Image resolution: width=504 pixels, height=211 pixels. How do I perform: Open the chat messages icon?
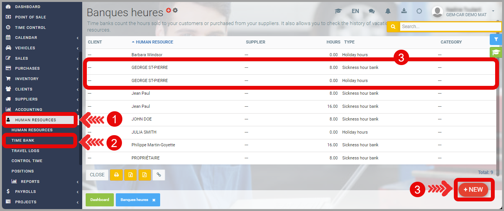(x=372, y=11)
